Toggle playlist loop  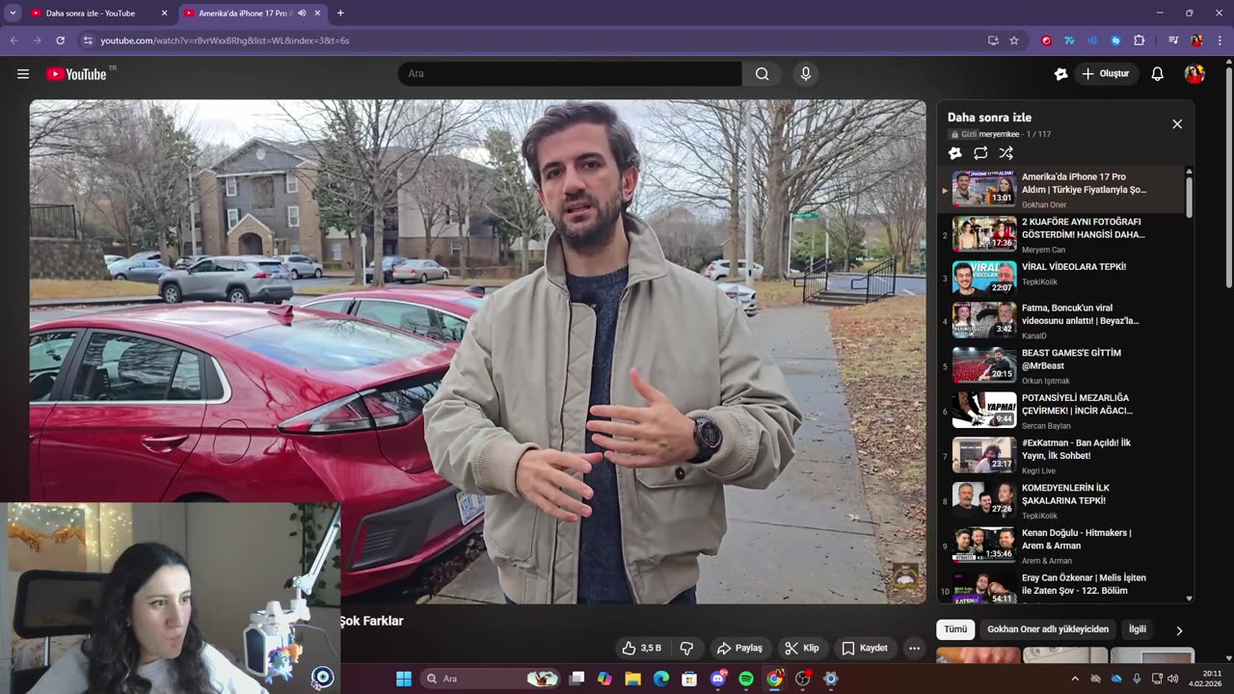980,152
